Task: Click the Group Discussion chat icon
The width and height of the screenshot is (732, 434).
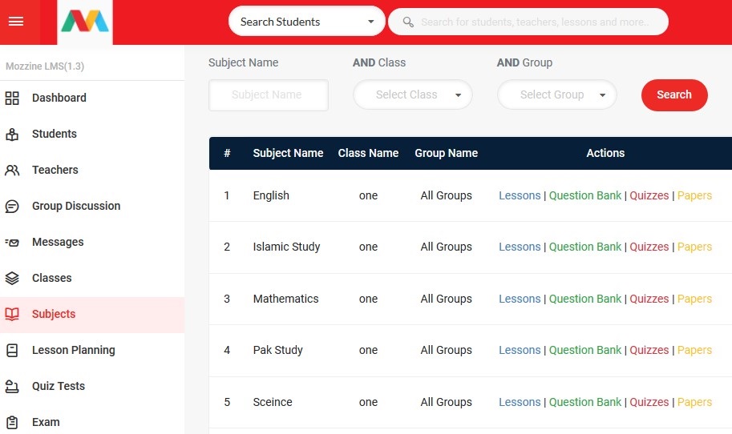Action: pos(12,207)
